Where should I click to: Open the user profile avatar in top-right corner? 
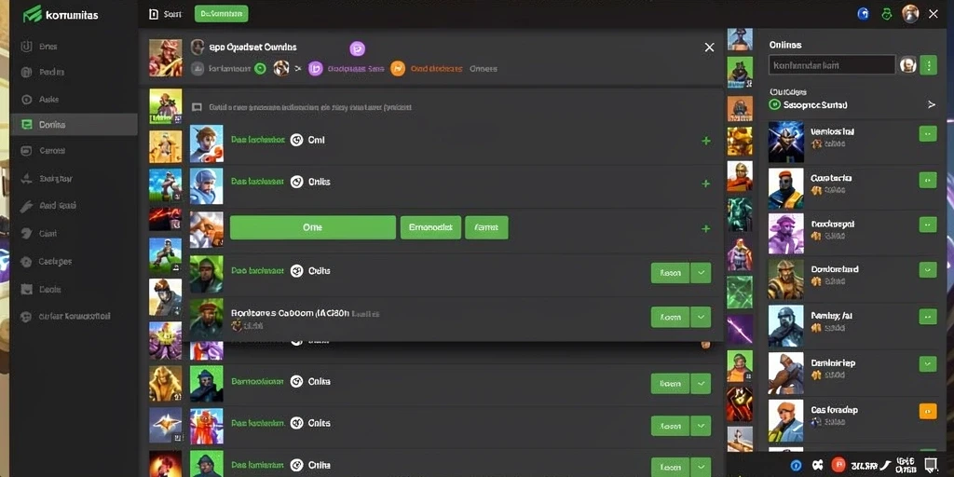910,14
